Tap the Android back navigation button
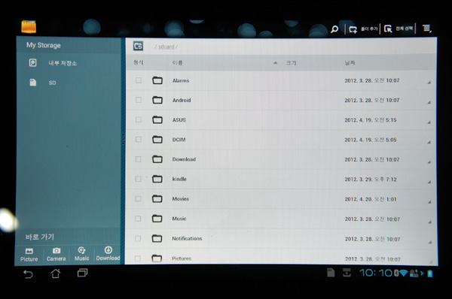 (29, 274)
